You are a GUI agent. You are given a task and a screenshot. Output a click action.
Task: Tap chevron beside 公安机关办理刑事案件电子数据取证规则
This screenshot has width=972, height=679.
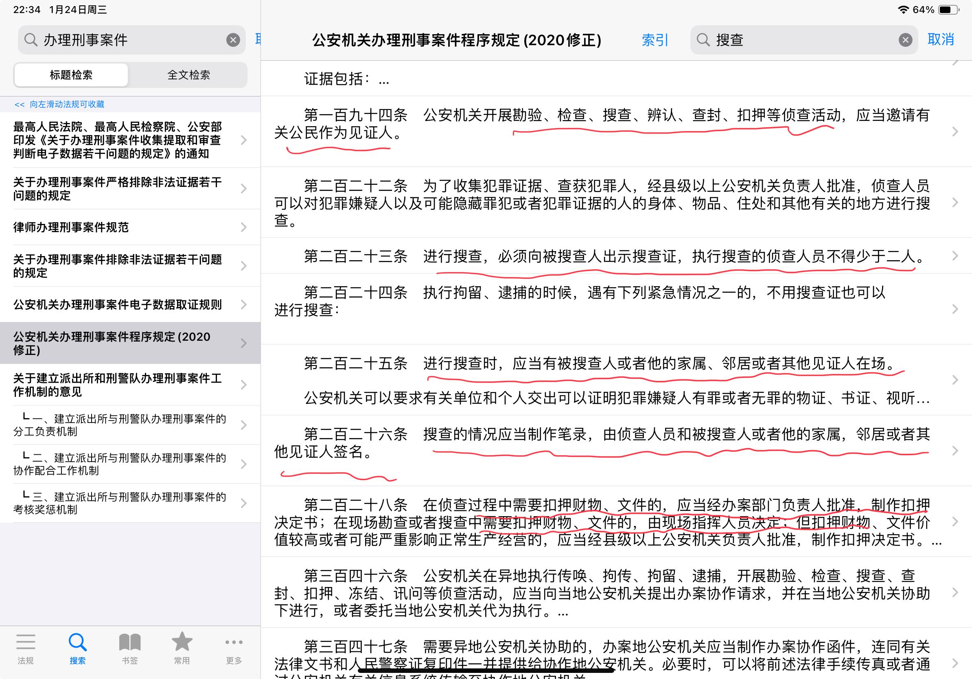(243, 304)
